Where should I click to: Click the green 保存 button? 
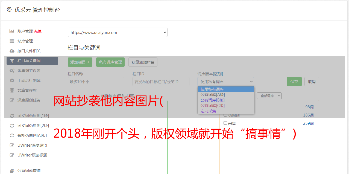click(x=294, y=82)
